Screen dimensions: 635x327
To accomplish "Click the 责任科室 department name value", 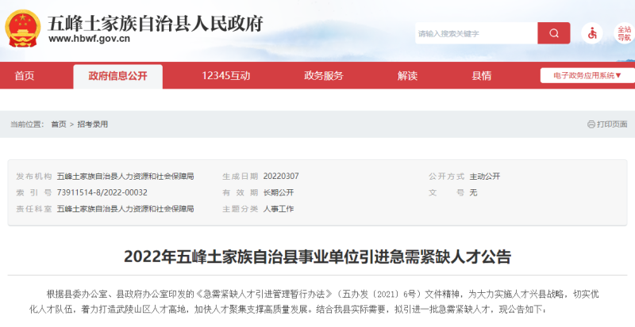I will tap(125, 208).
